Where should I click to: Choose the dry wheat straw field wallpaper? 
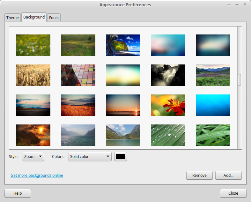pyautogui.click(x=33, y=75)
